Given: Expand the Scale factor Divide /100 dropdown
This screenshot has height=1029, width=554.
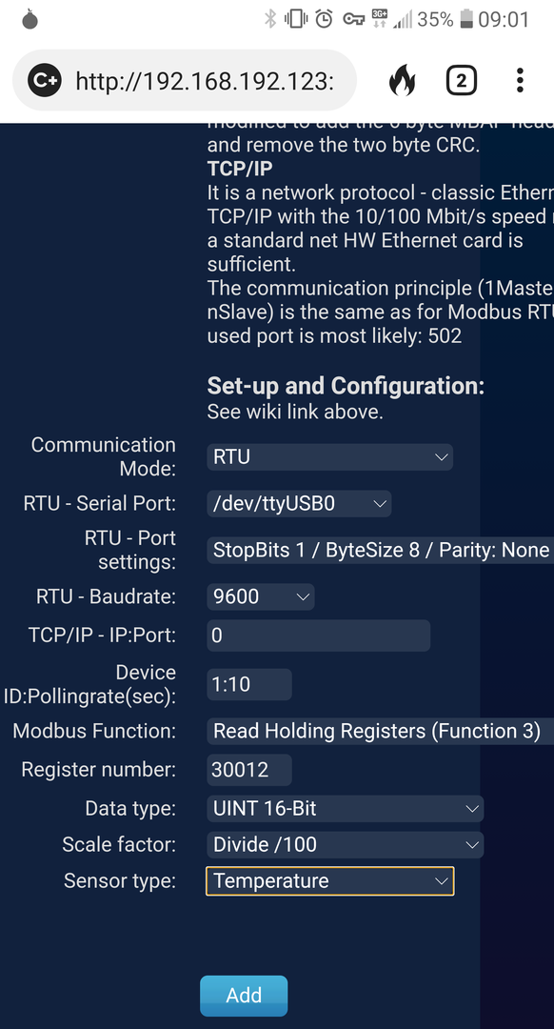Looking at the screenshot, I should point(345,844).
